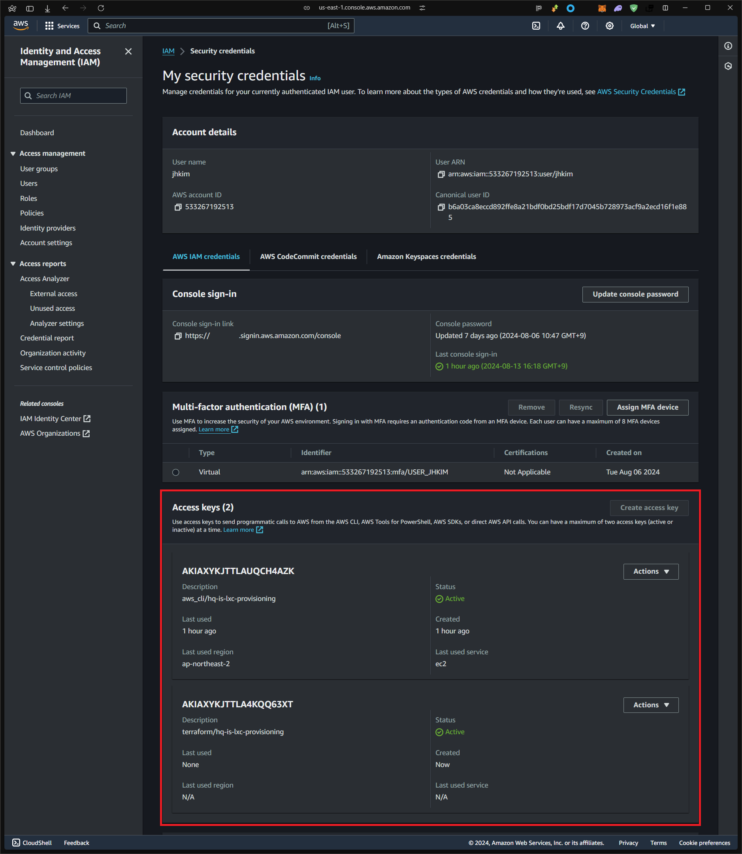Copy the User ARN value

(441, 174)
